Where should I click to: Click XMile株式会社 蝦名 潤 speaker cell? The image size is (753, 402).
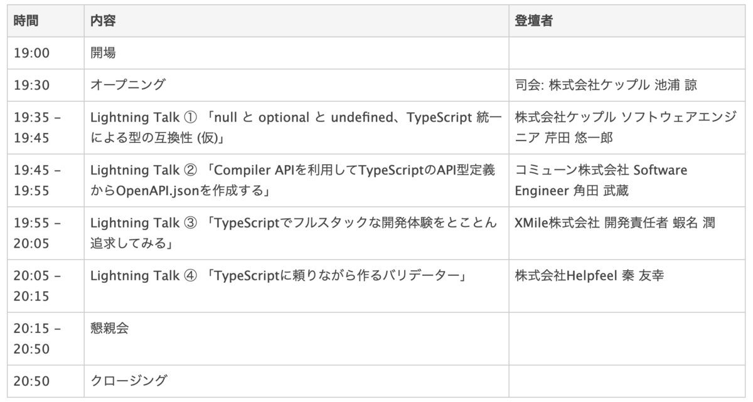(614, 223)
